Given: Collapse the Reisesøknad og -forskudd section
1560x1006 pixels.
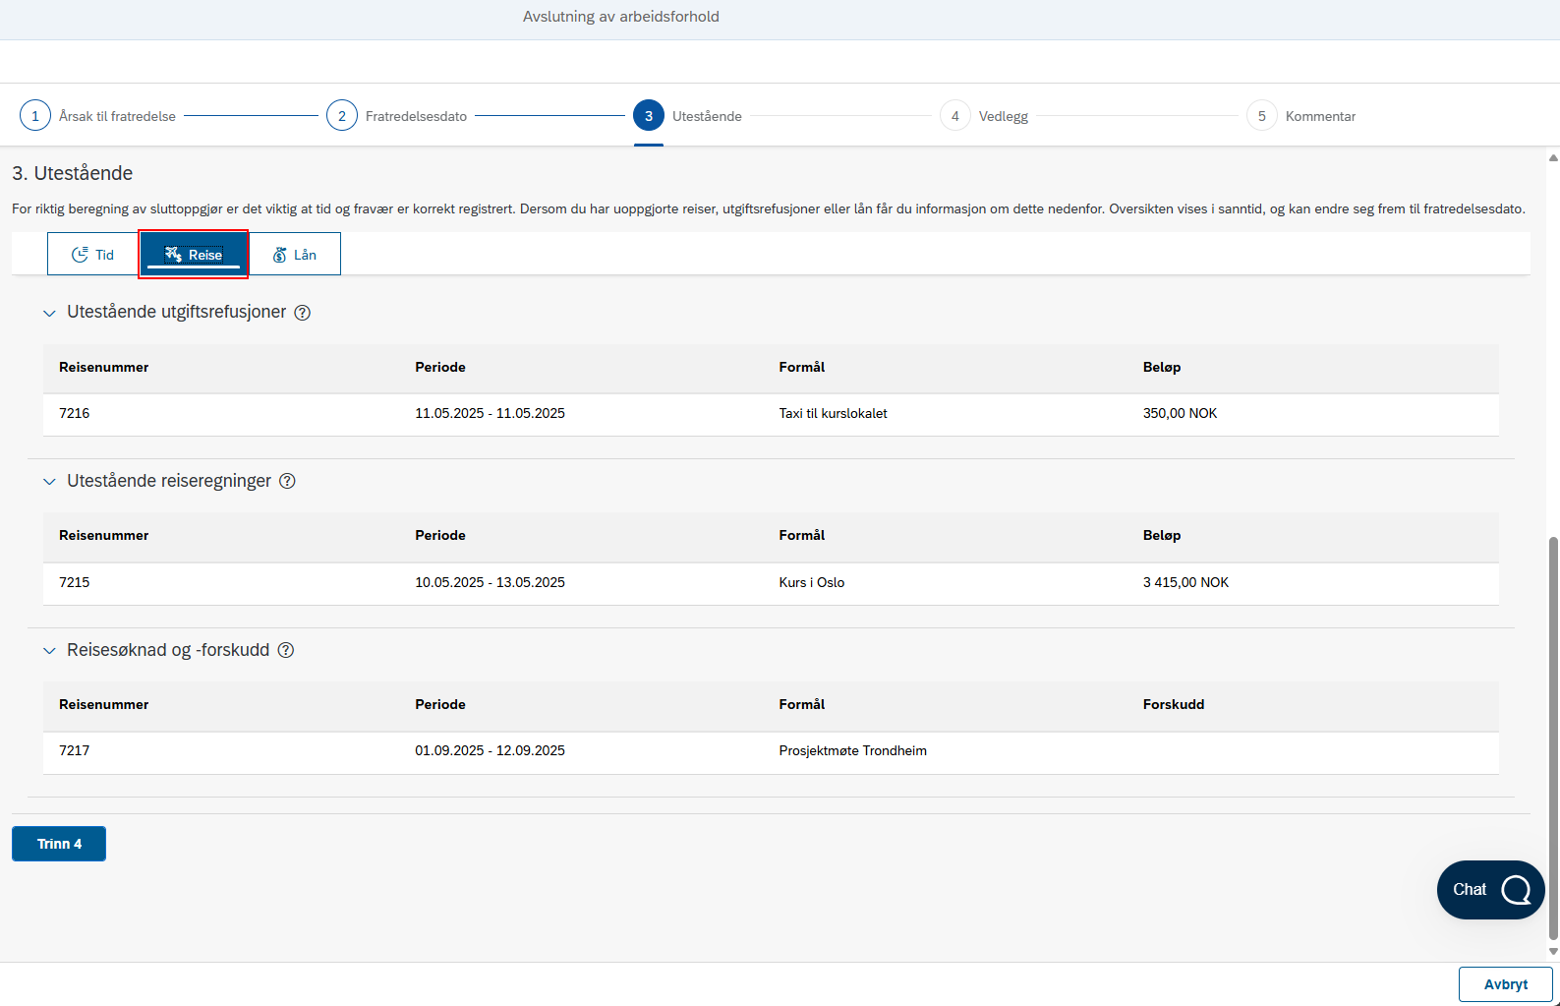Looking at the screenshot, I should [x=49, y=651].
